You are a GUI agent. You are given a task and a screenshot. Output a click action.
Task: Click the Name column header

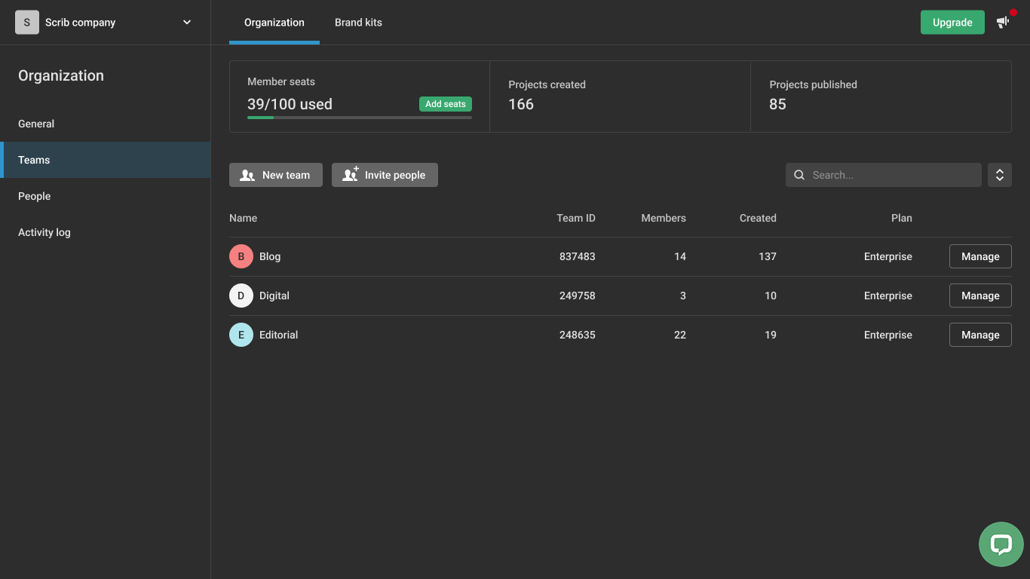tap(243, 218)
